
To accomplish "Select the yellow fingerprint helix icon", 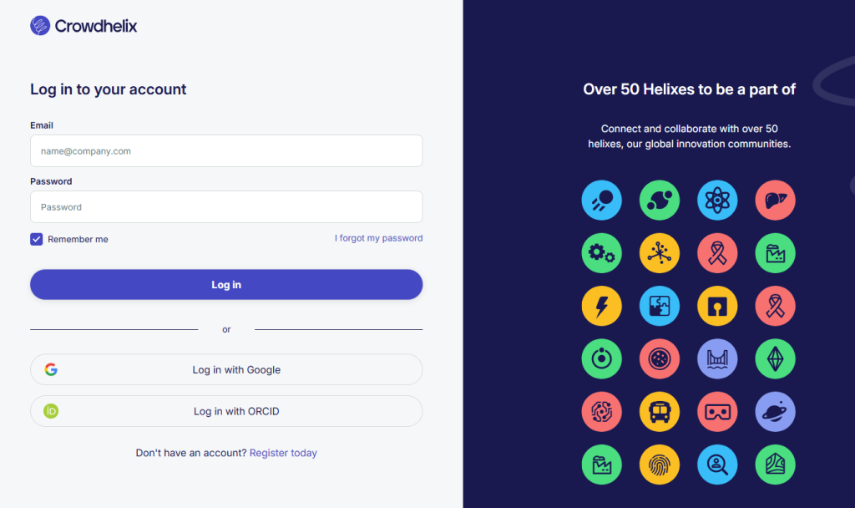I will coord(660,465).
